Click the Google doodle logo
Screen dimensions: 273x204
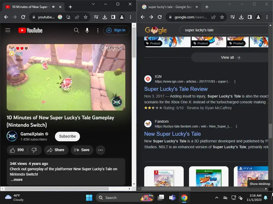click(156, 30)
